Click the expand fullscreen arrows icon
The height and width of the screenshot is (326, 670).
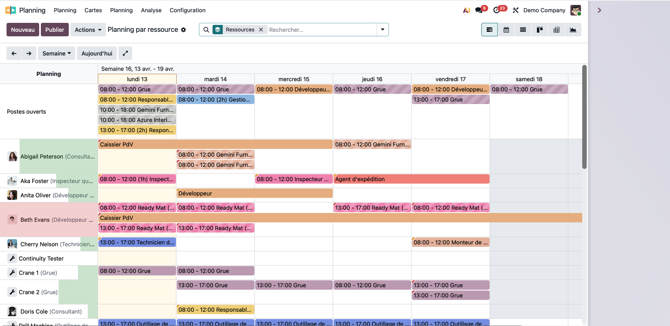125,53
